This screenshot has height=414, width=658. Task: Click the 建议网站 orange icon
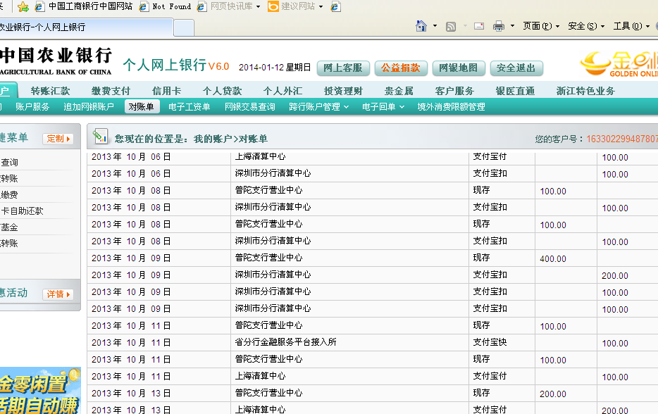tap(273, 6)
